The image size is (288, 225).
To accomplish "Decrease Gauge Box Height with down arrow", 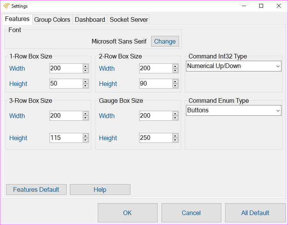I will (175, 140).
